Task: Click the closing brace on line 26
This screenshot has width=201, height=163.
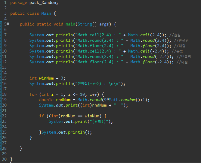Action: 31,138
